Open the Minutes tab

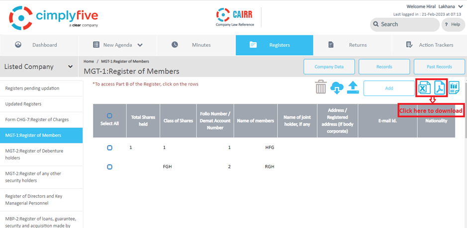[196, 45]
